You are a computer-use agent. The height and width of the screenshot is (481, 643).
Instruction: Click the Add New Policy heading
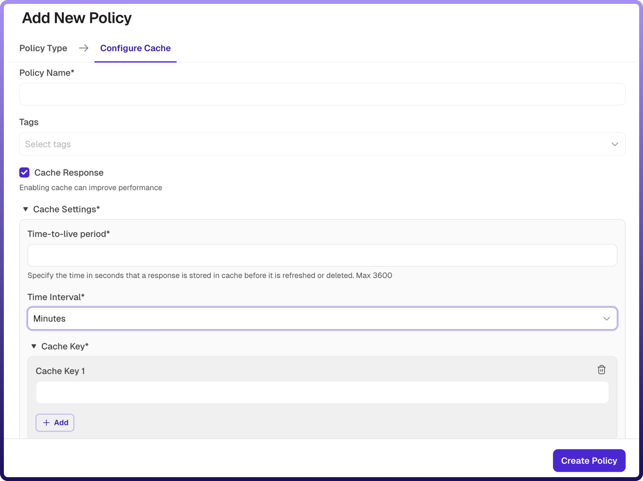(77, 18)
